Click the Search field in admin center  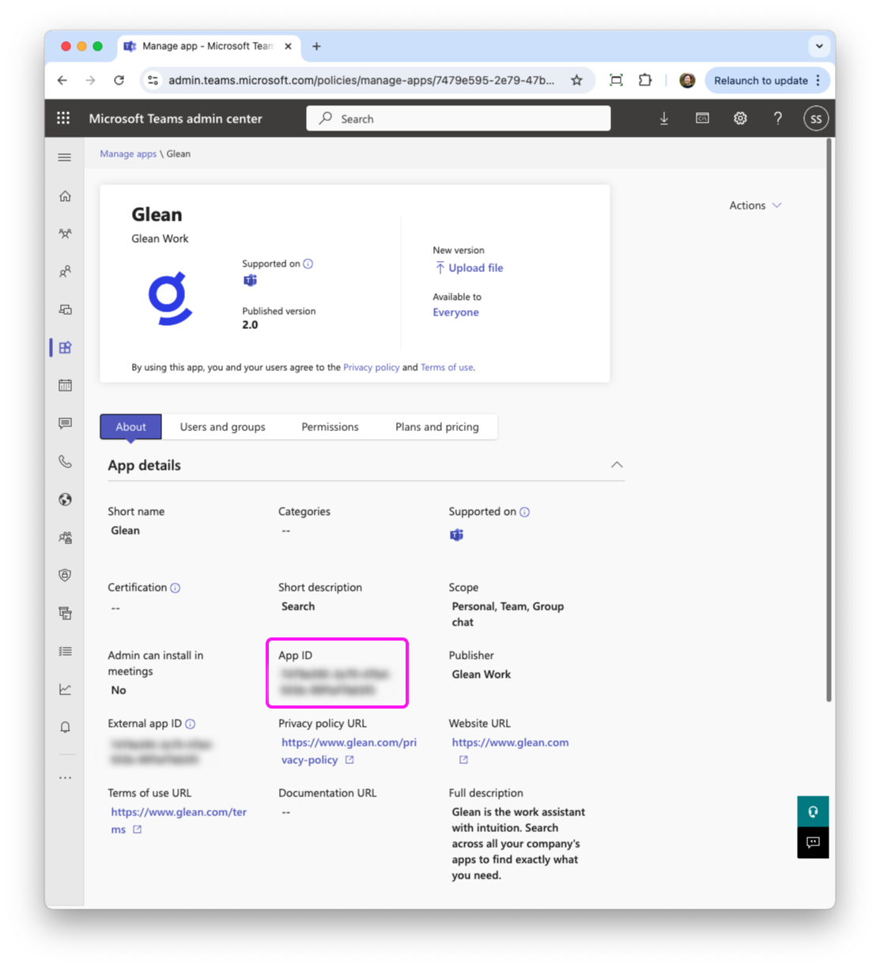[x=459, y=119]
